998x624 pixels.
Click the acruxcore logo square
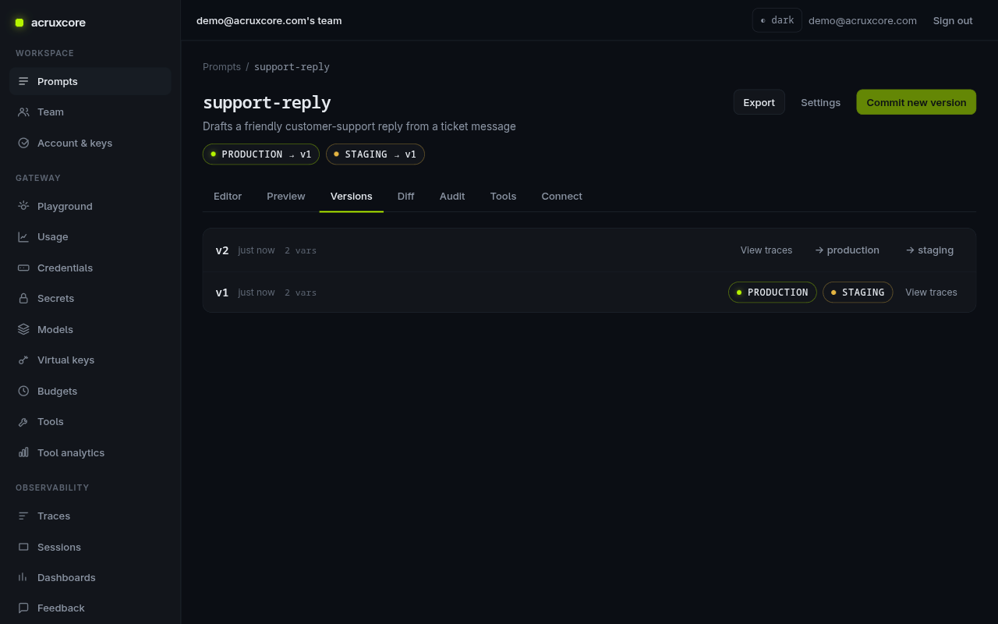tap(19, 23)
